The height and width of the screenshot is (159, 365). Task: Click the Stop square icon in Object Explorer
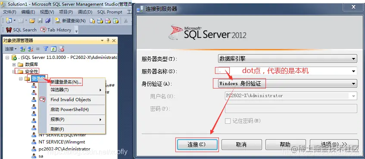tap(38, 49)
